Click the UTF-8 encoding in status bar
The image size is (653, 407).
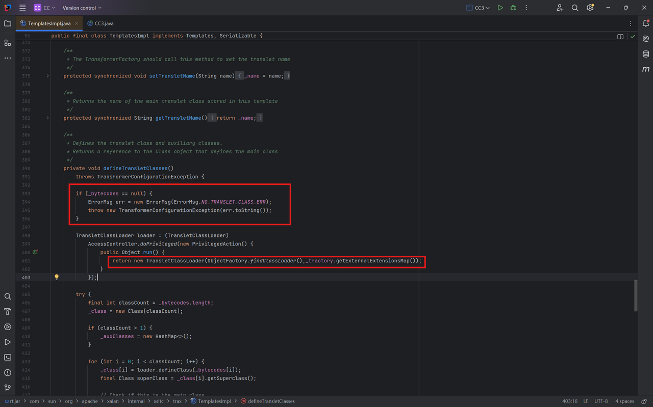coord(601,401)
